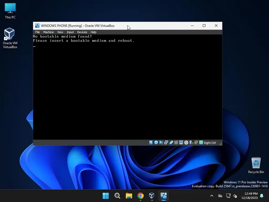Open the Machine menu
269x202 pixels.
(48, 32)
